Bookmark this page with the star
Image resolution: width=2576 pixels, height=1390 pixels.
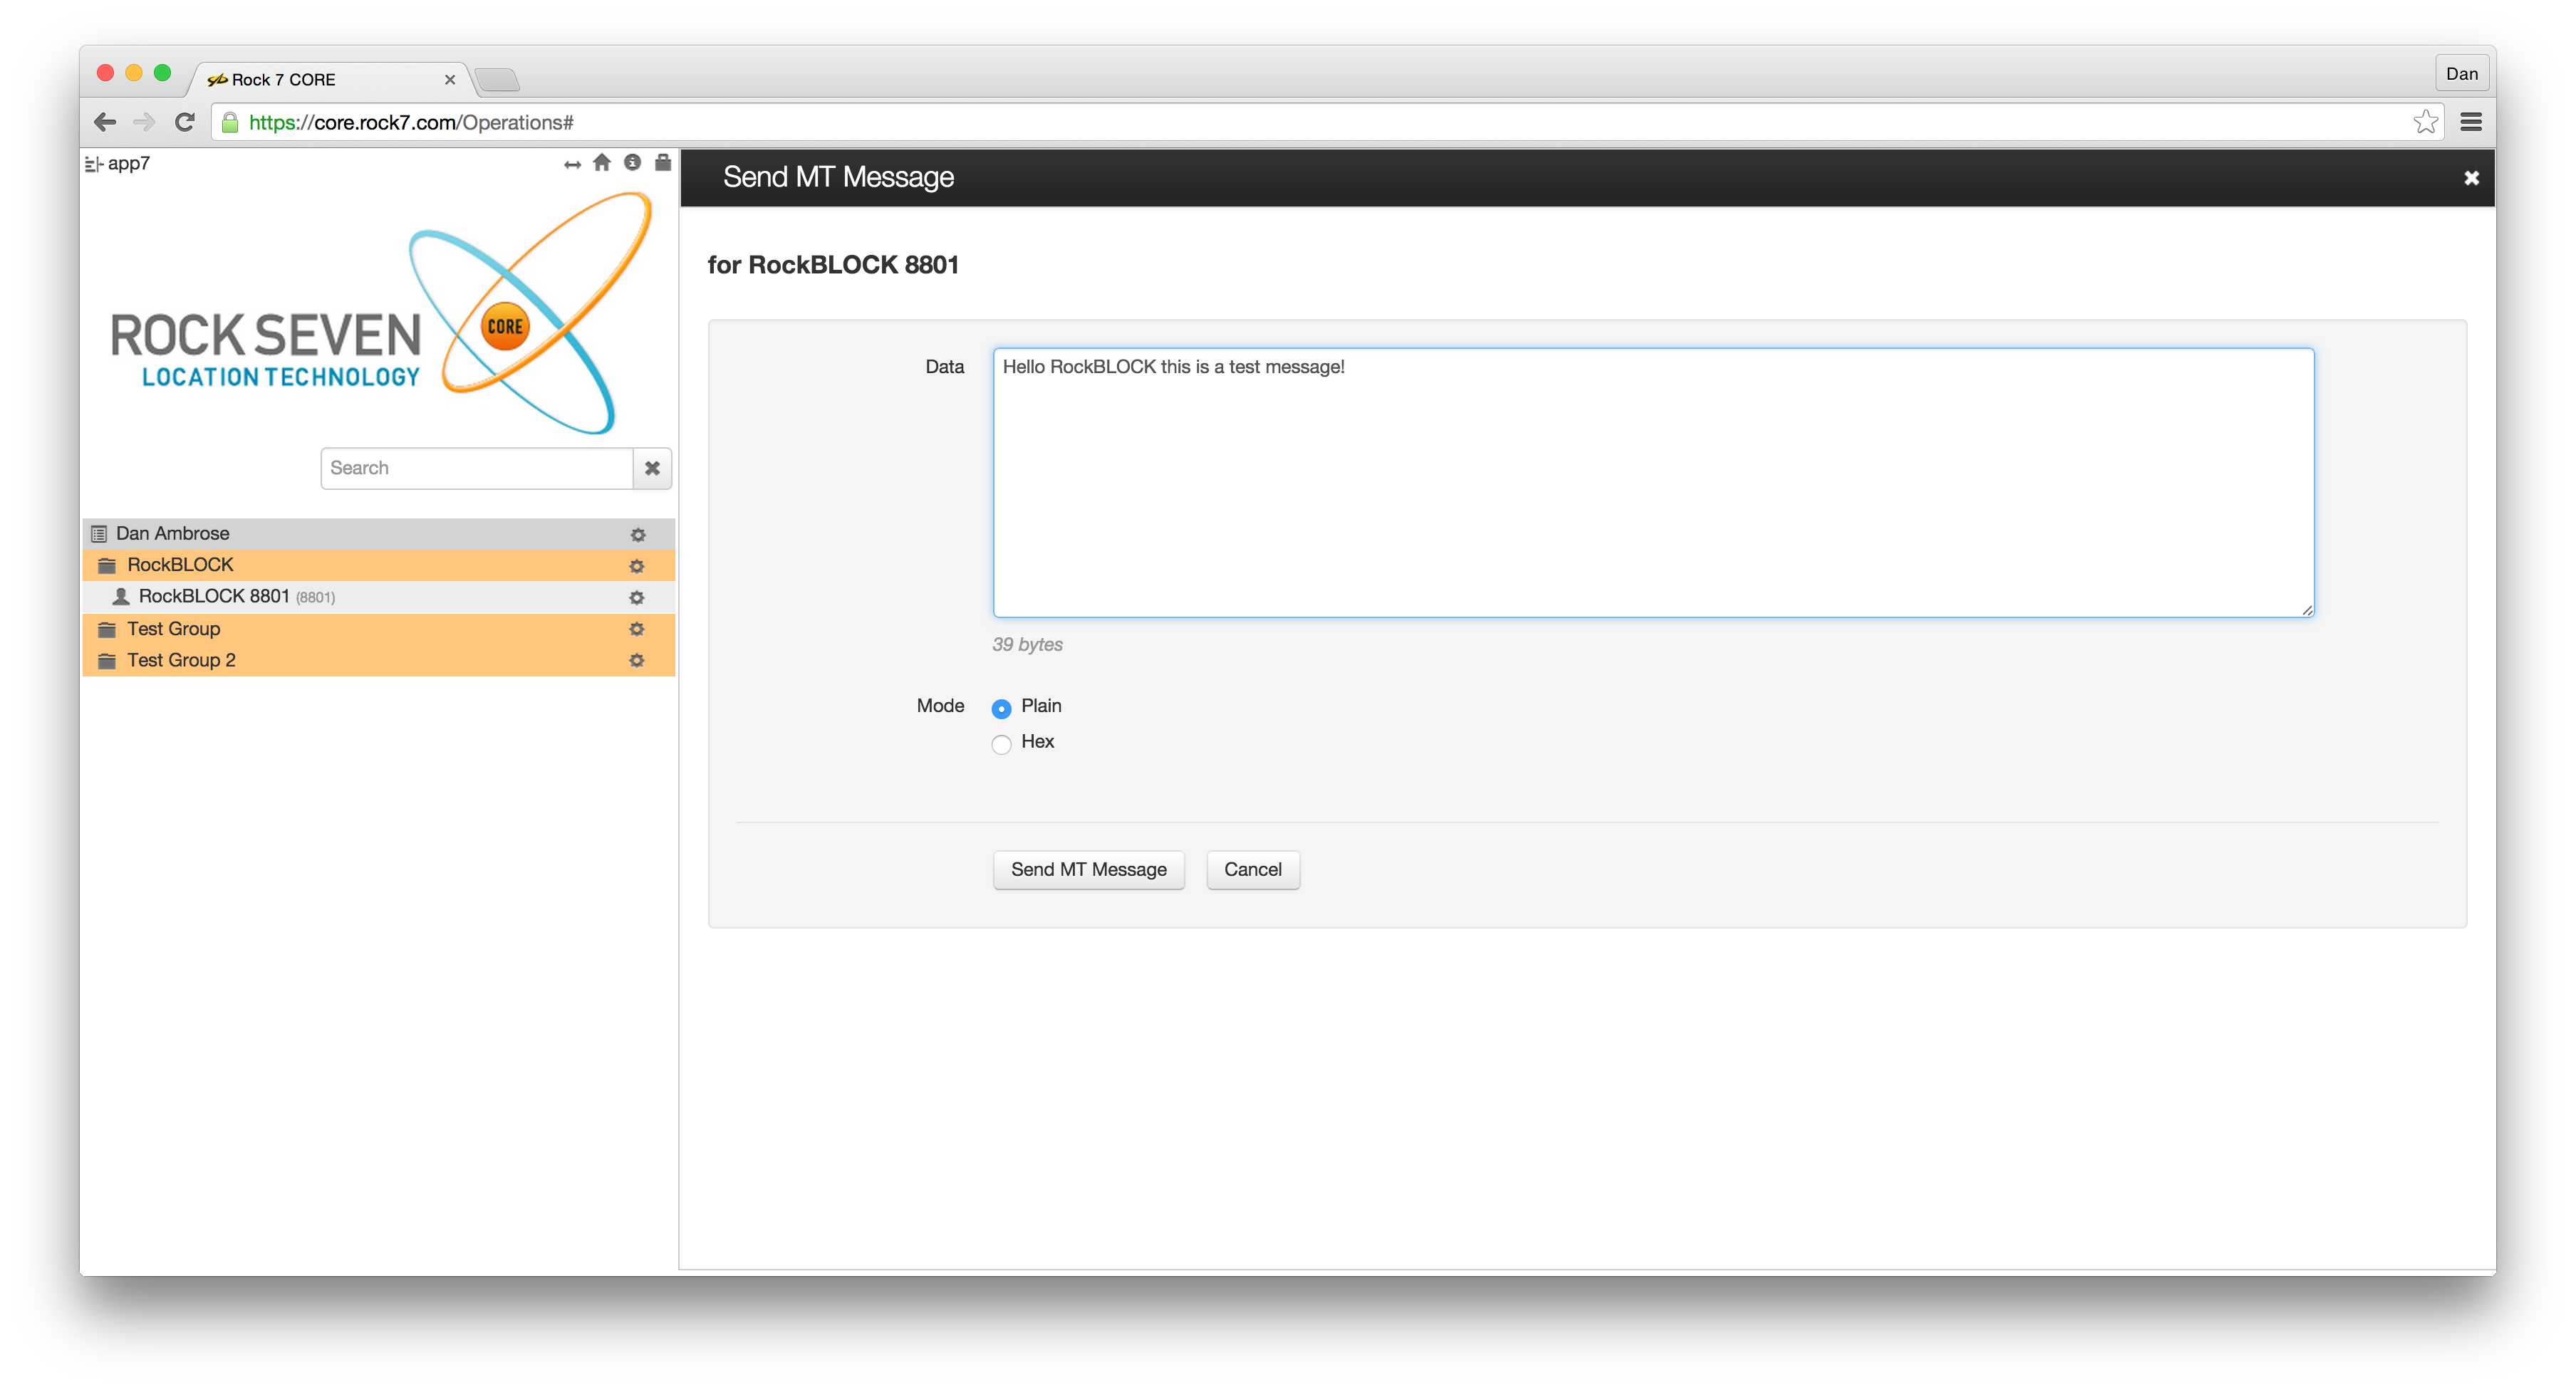(2425, 122)
